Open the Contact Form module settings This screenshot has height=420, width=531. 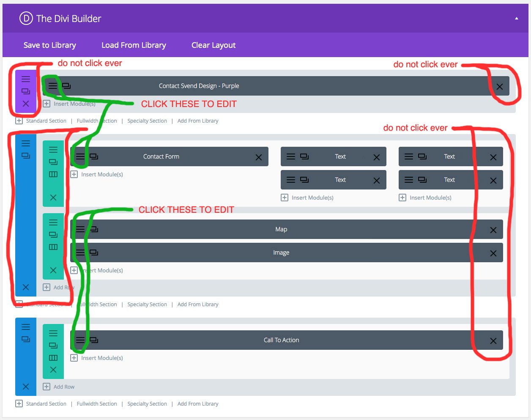pyautogui.click(x=80, y=156)
